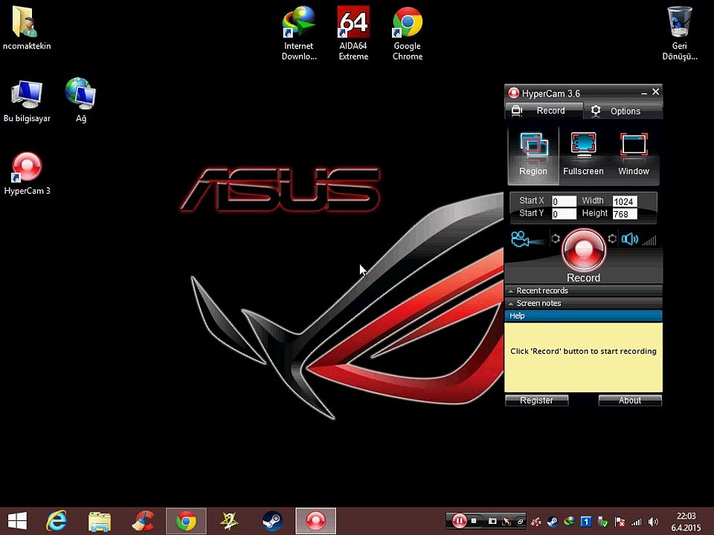Screen dimensions: 714x535
Task: Switch to Chrome in the taskbar
Action: [186, 521]
